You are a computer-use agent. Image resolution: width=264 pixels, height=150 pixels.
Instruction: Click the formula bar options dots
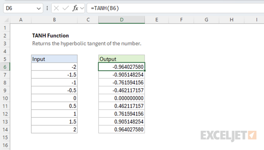click(x=47, y=8)
